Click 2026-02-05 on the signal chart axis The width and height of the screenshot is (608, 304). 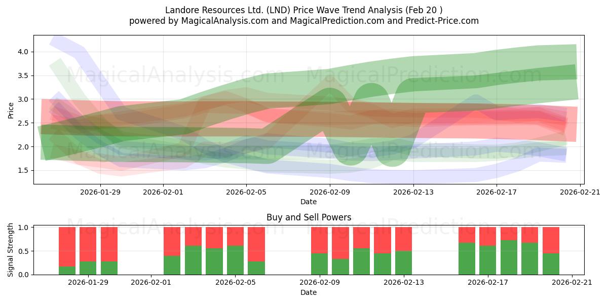coord(235,282)
